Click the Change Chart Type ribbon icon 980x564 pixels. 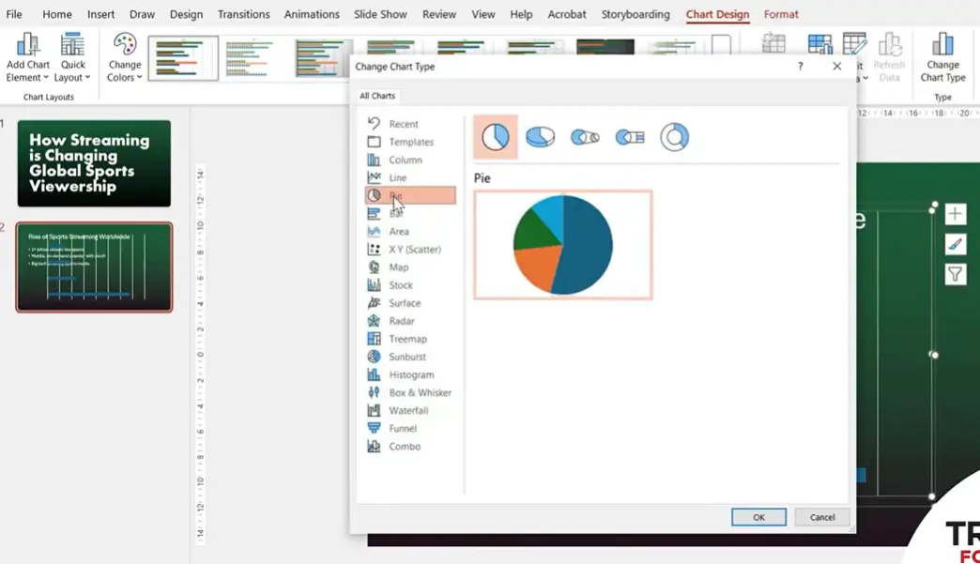(x=942, y=58)
